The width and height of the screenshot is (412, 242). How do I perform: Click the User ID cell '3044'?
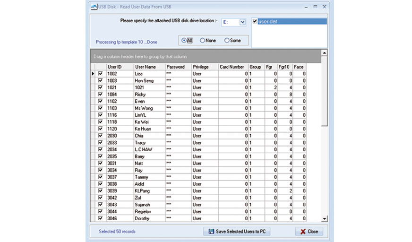click(120, 211)
